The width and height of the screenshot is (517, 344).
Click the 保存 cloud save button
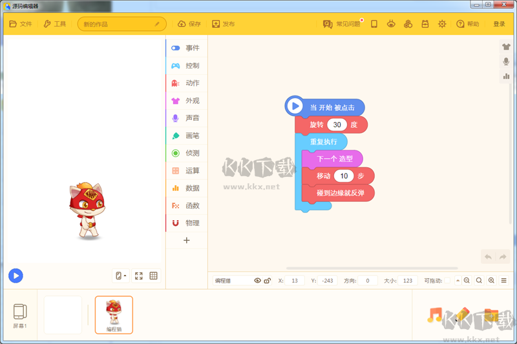click(189, 24)
